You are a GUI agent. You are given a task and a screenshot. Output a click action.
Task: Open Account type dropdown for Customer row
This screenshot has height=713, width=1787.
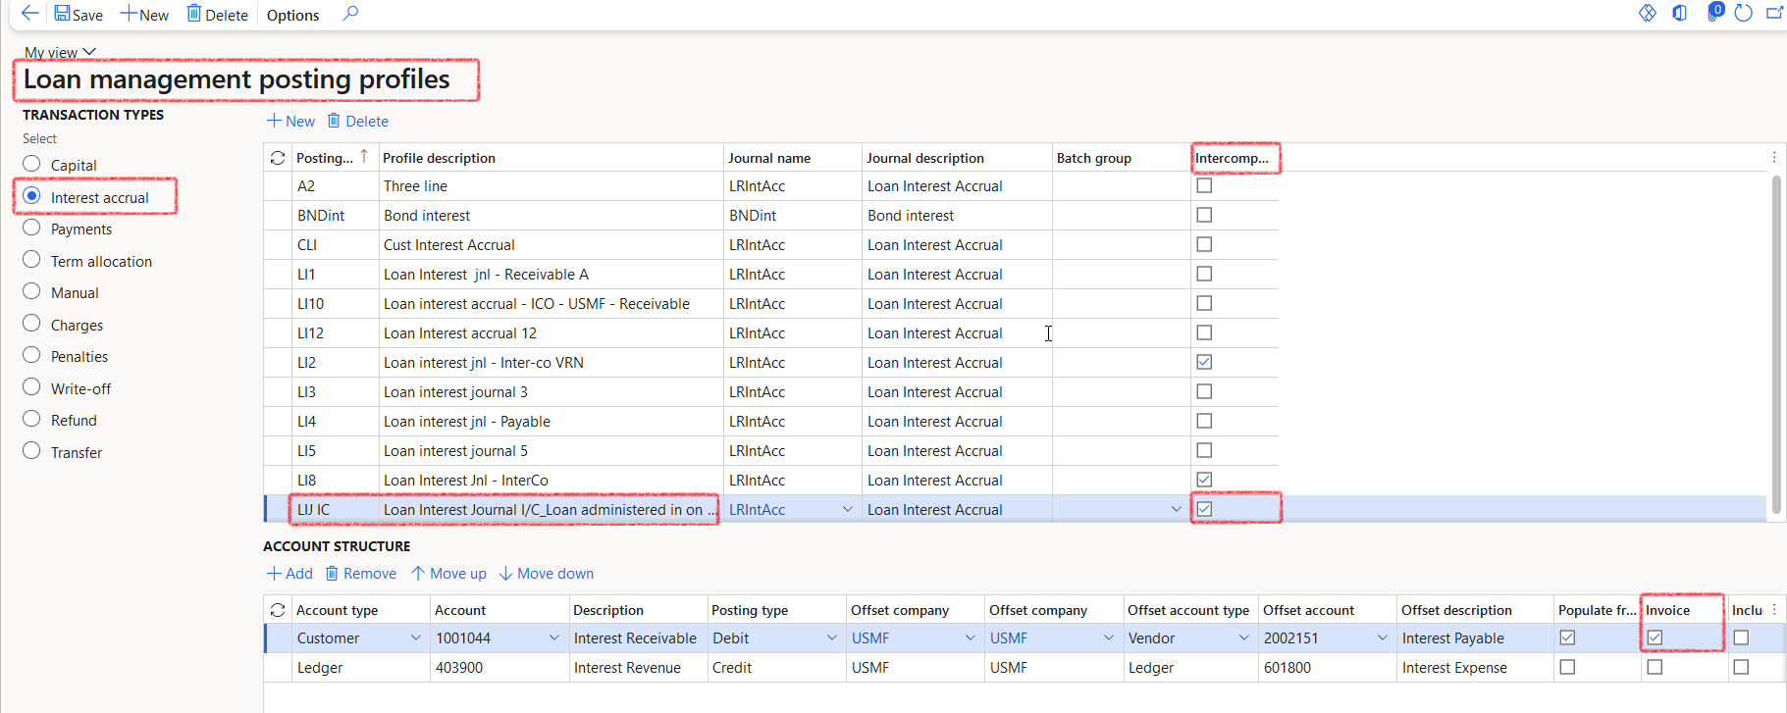click(x=415, y=637)
